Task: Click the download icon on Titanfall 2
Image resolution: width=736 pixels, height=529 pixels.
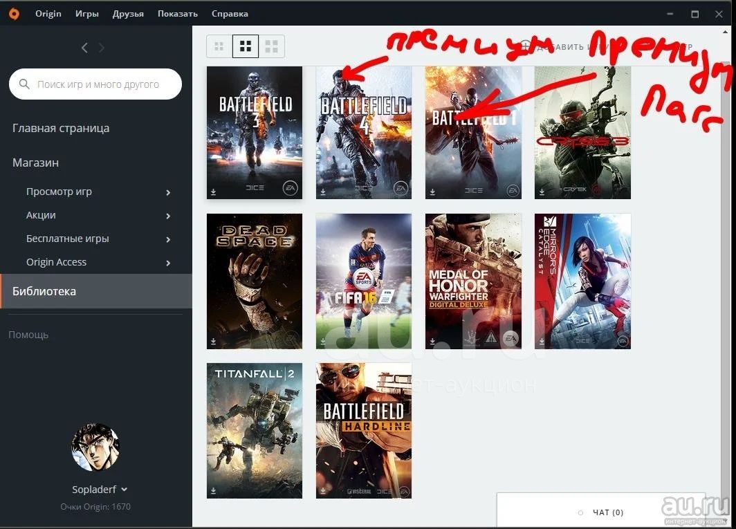Action: click(213, 490)
